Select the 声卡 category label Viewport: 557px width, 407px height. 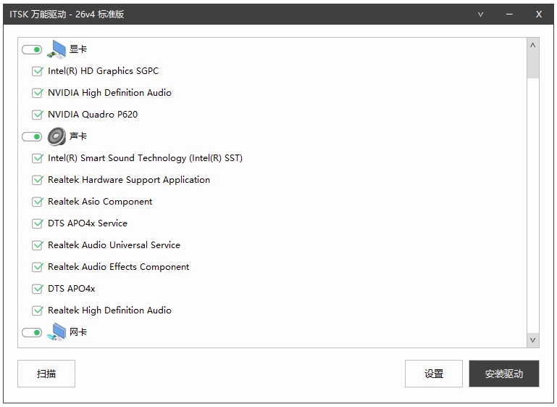(x=78, y=136)
